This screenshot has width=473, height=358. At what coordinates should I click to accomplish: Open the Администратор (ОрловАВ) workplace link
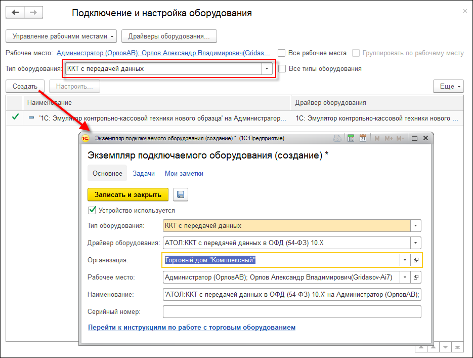point(163,53)
